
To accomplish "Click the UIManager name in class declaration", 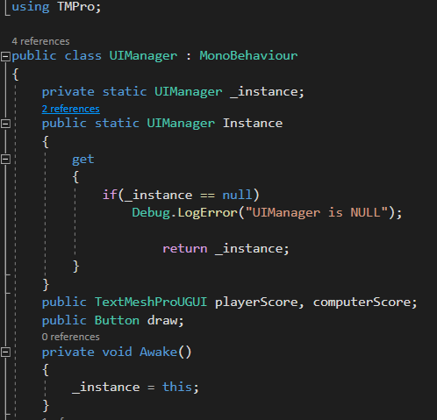I will tap(143, 55).
